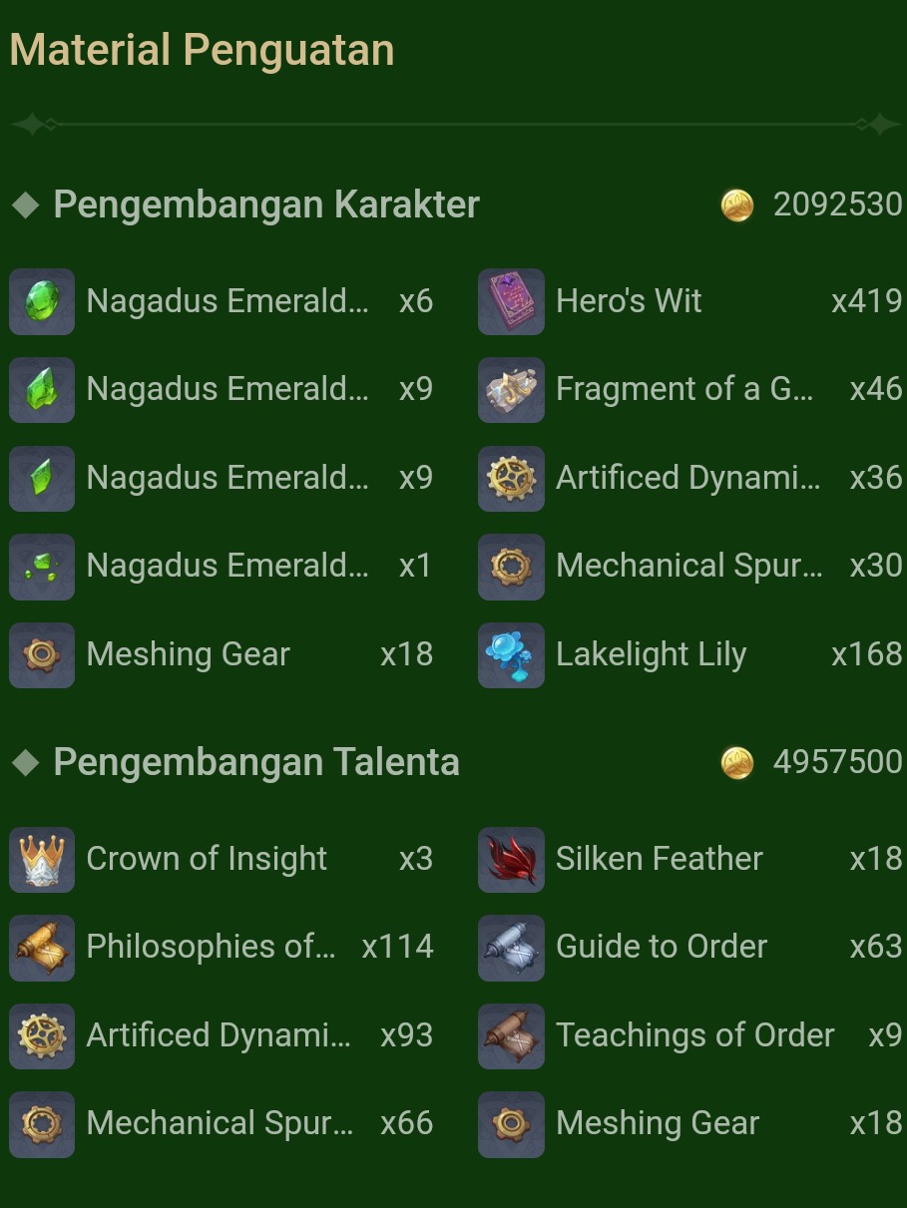The image size is (907, 1208).
Task: Click the Artificed Dynamic Gear icon with x93
Action: (x=42, y=1035)
